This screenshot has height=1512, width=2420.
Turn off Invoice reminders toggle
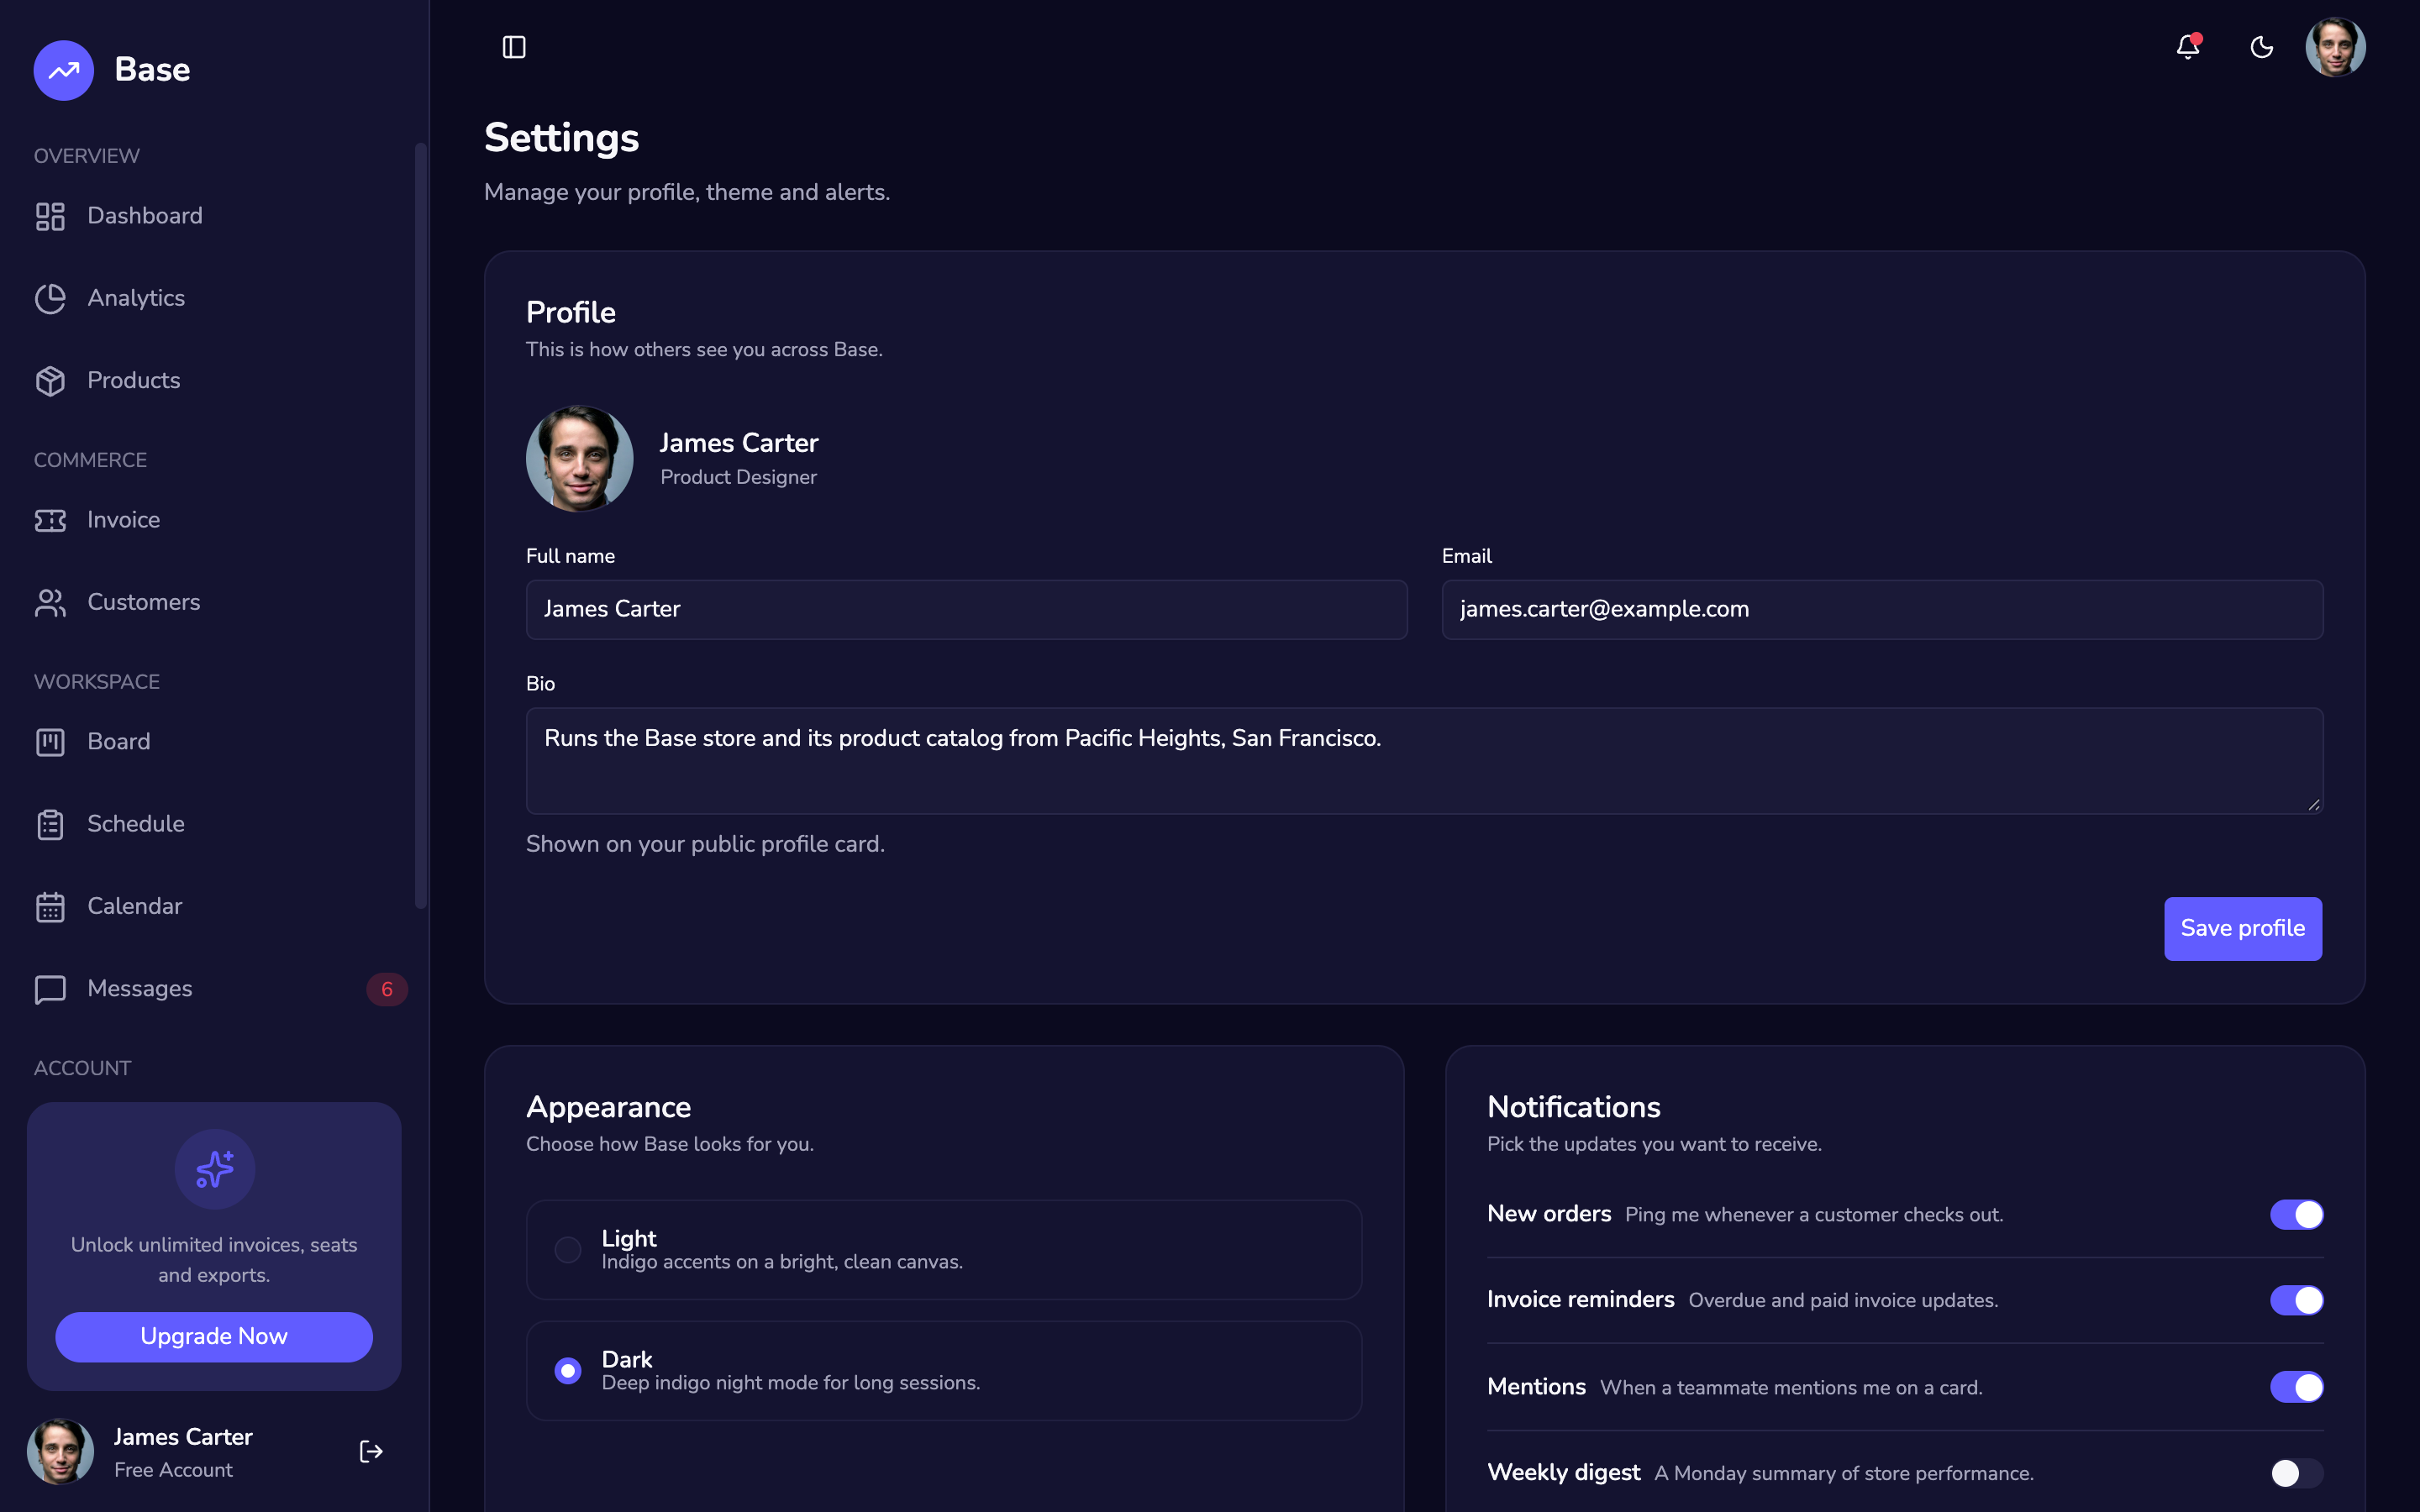2296,1300
